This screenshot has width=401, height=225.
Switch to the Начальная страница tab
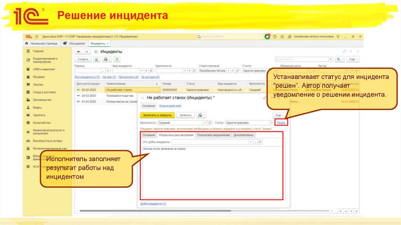42,44
